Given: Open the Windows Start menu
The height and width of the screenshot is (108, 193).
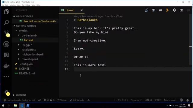Looking at the screenshot, I should tap(3, 105).
